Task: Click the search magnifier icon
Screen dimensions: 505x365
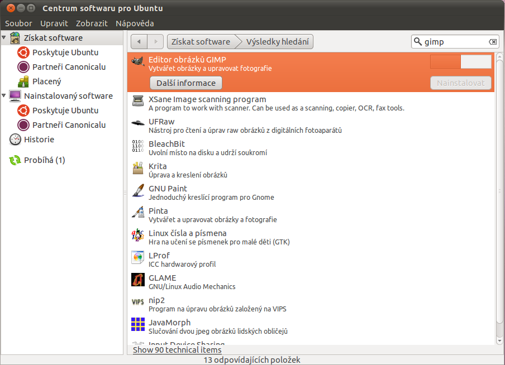Action: coord(418,41)
